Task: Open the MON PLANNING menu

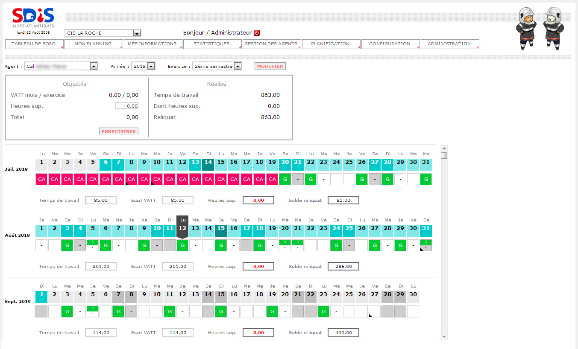Action: coord(94,44)
